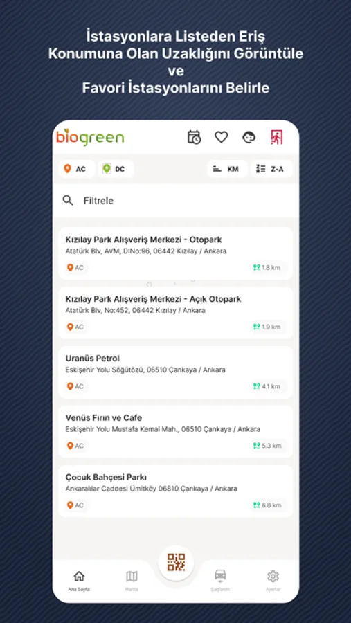
Task: Open favorites via the heart icon
Action: [222, 137]
